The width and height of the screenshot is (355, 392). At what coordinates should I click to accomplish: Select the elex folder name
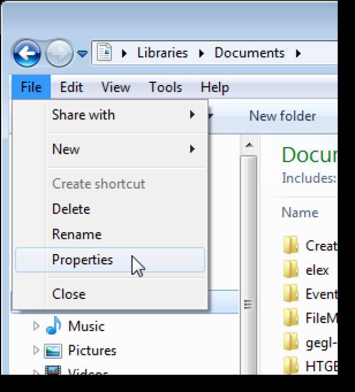(317, 270)
